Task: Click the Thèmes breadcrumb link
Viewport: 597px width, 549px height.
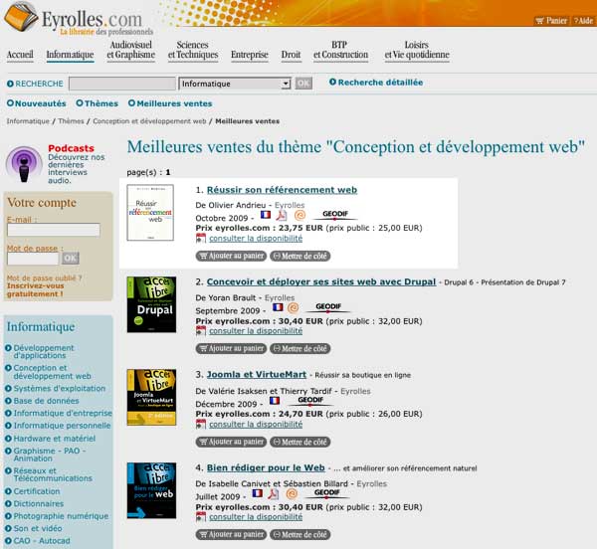Action: (x=71, y=121)
